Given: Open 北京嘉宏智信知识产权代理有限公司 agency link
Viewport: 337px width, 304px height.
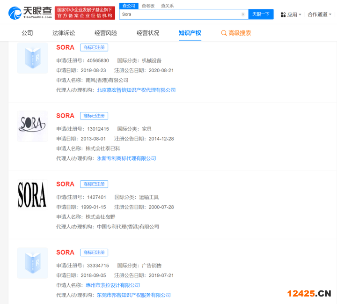Looking at the screenshot, I should 136,90.
